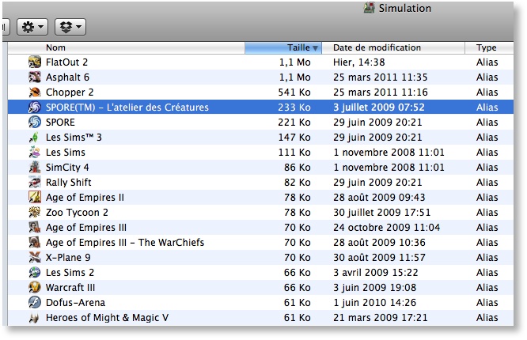Click SPORE(TM) – L'atelier des Créatures name

[x=127, y=108]
